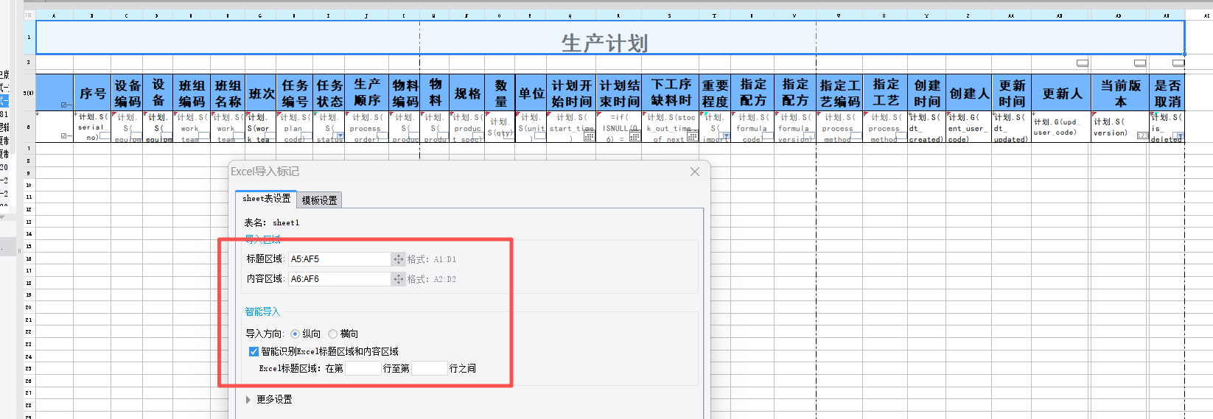Select the 生产计划 title cell

610,38
